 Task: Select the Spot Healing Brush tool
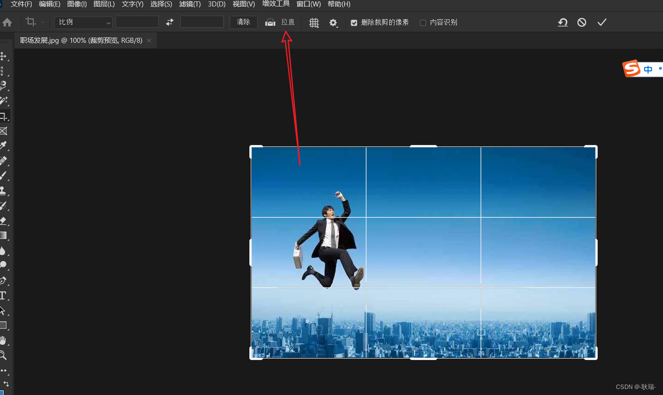(x=3, y=160)
